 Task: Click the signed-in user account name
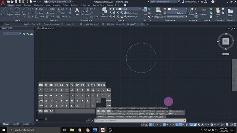pos(191,1)
